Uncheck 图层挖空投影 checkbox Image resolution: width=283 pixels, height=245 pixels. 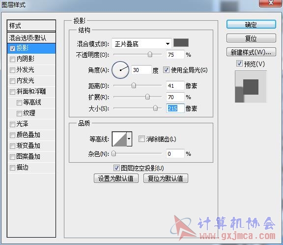click(x=116, y=168)
